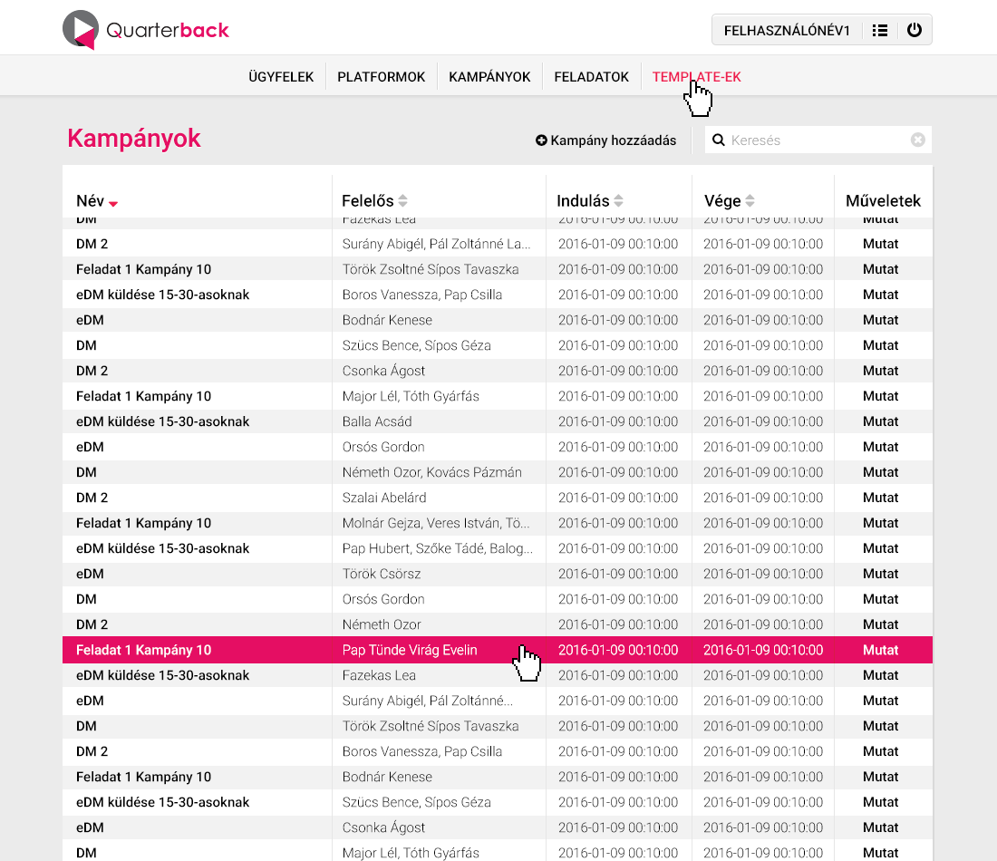
Task: Open Mutat for DM 2 row of Németh Ozor
Action: (x=881, y=625)
